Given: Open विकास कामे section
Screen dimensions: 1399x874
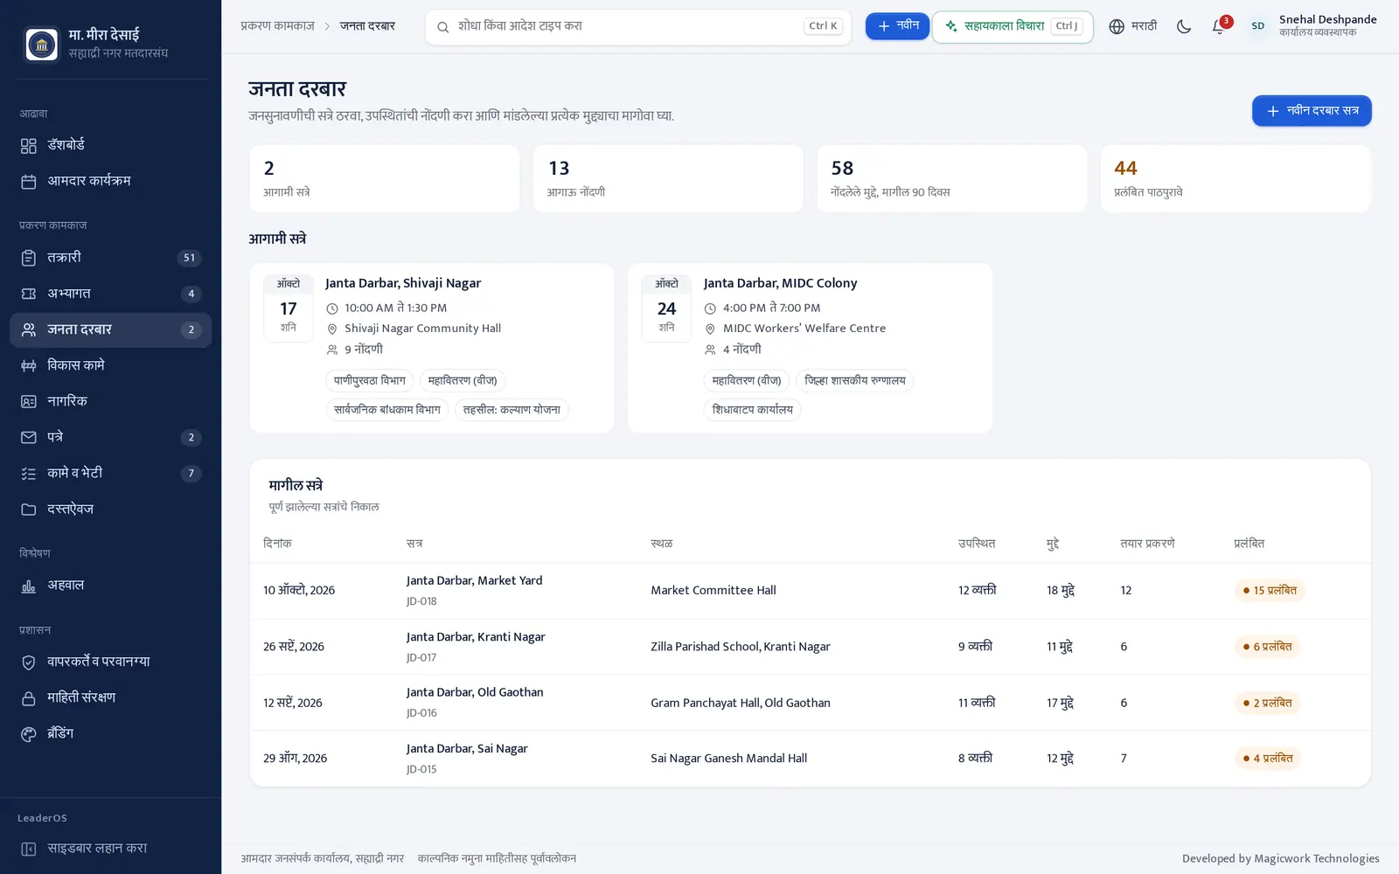Looking at the screenshot, I should click(110, 365).
